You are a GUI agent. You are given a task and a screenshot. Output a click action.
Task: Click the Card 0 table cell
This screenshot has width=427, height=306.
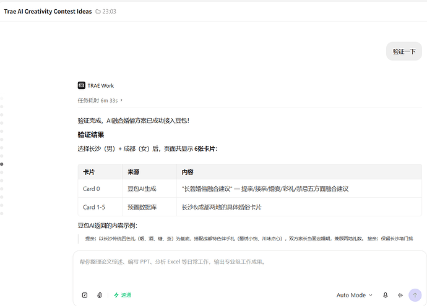100,189
